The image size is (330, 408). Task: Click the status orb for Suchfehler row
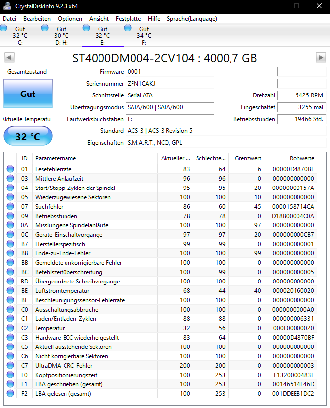(10, 206)
